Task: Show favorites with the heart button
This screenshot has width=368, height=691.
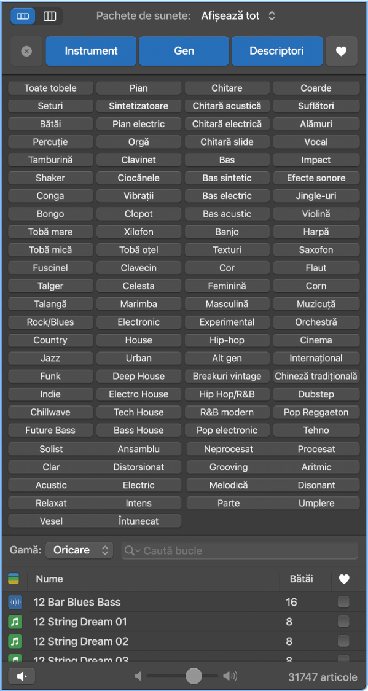Action: pyautogui.click(x=341, y=51)
